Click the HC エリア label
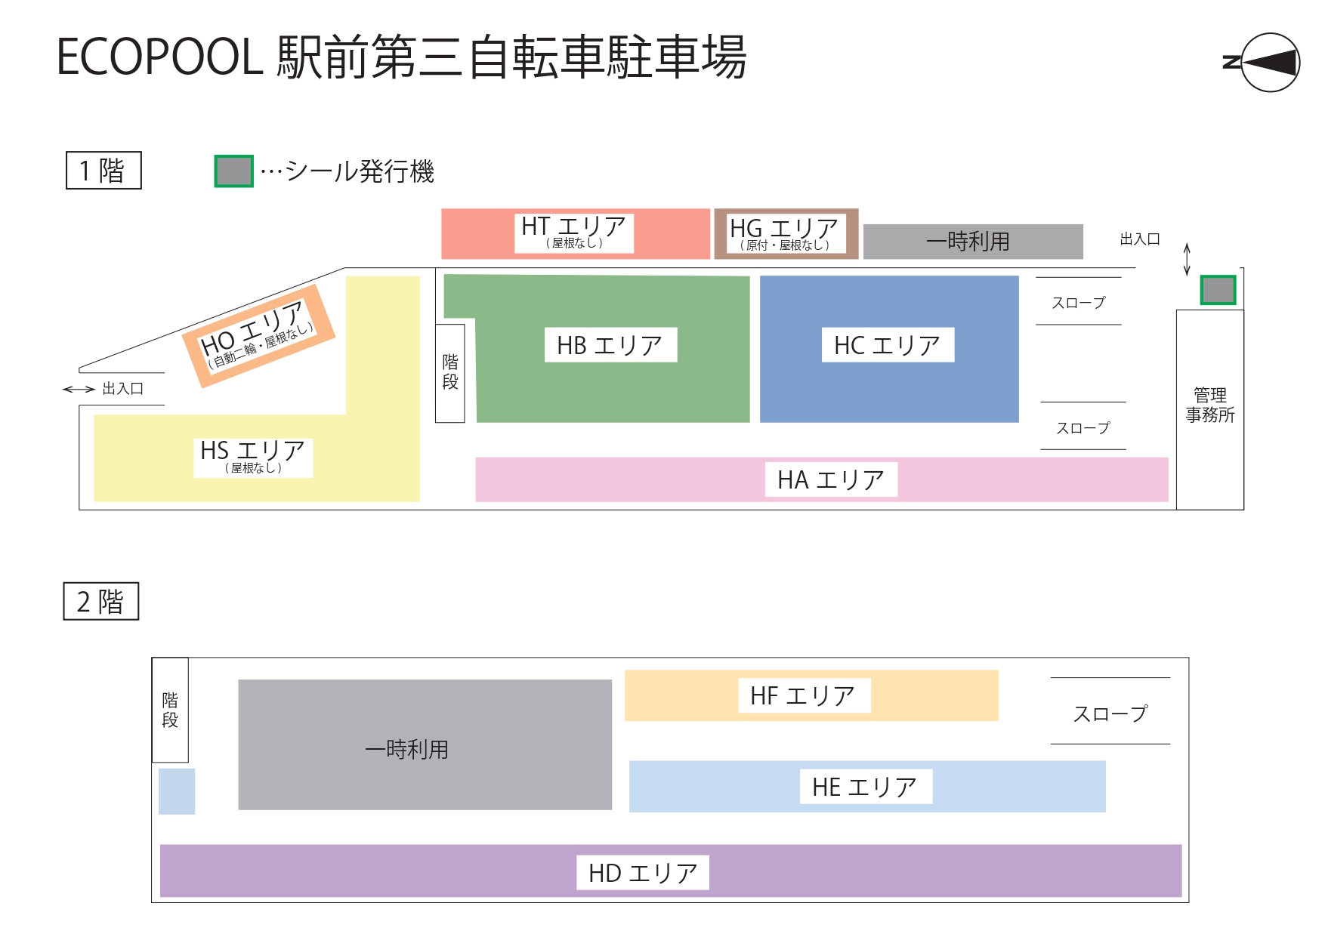1325x937 pixels. 888,345
